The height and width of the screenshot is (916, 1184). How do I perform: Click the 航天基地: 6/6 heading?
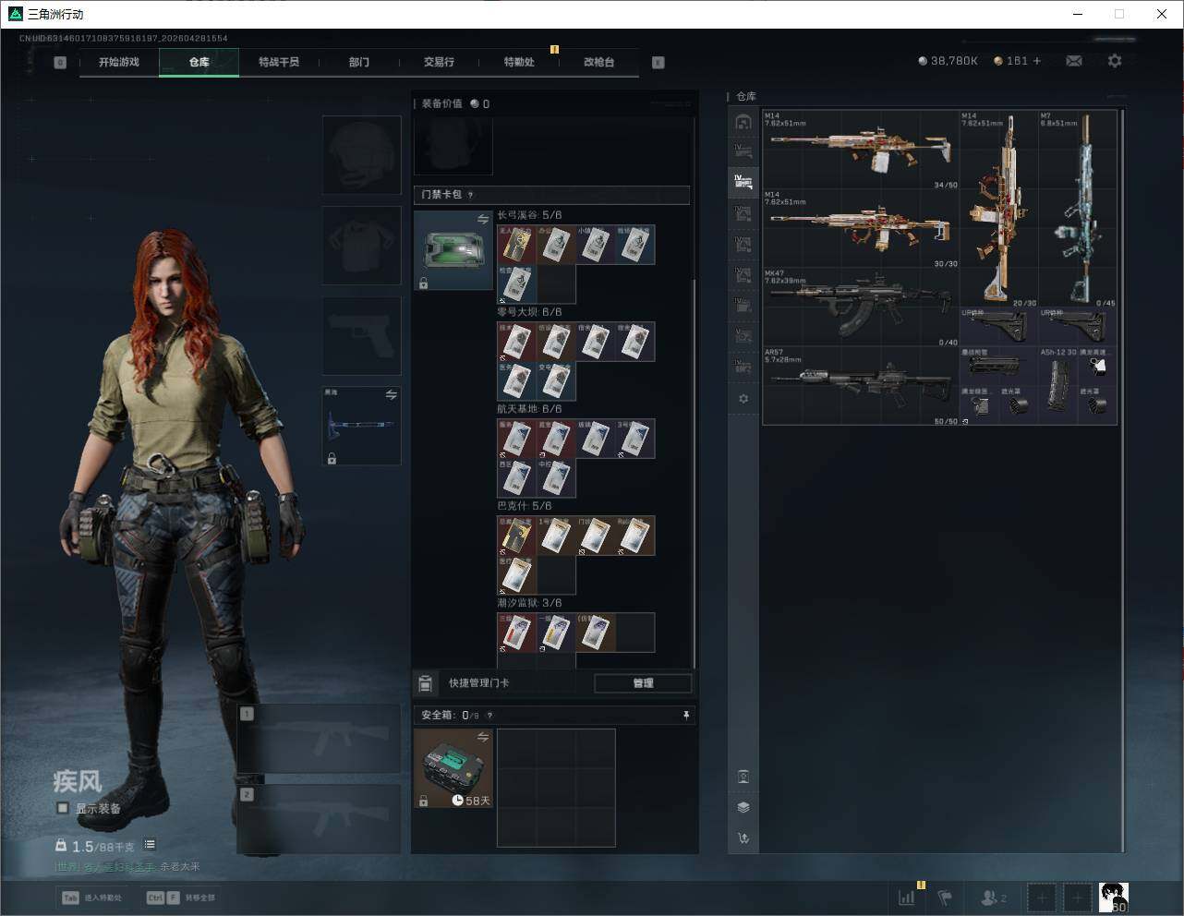(529, 409)
